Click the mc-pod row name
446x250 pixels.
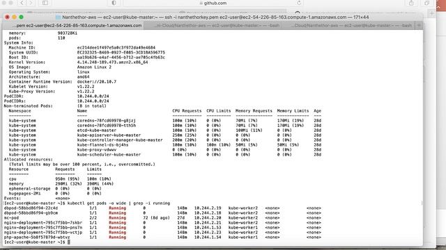11,217
